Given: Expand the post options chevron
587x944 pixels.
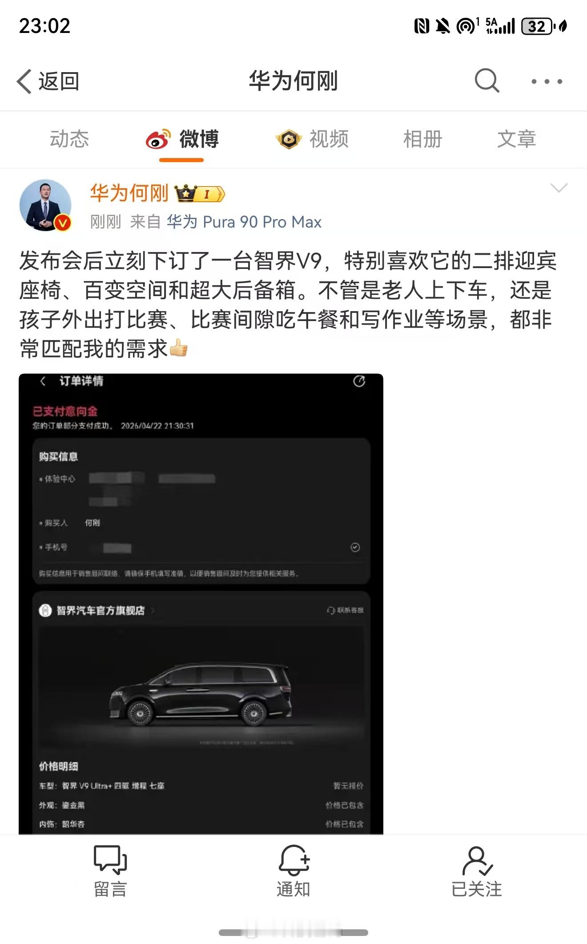Looking at the screenshot, I should tap(559, 188).
